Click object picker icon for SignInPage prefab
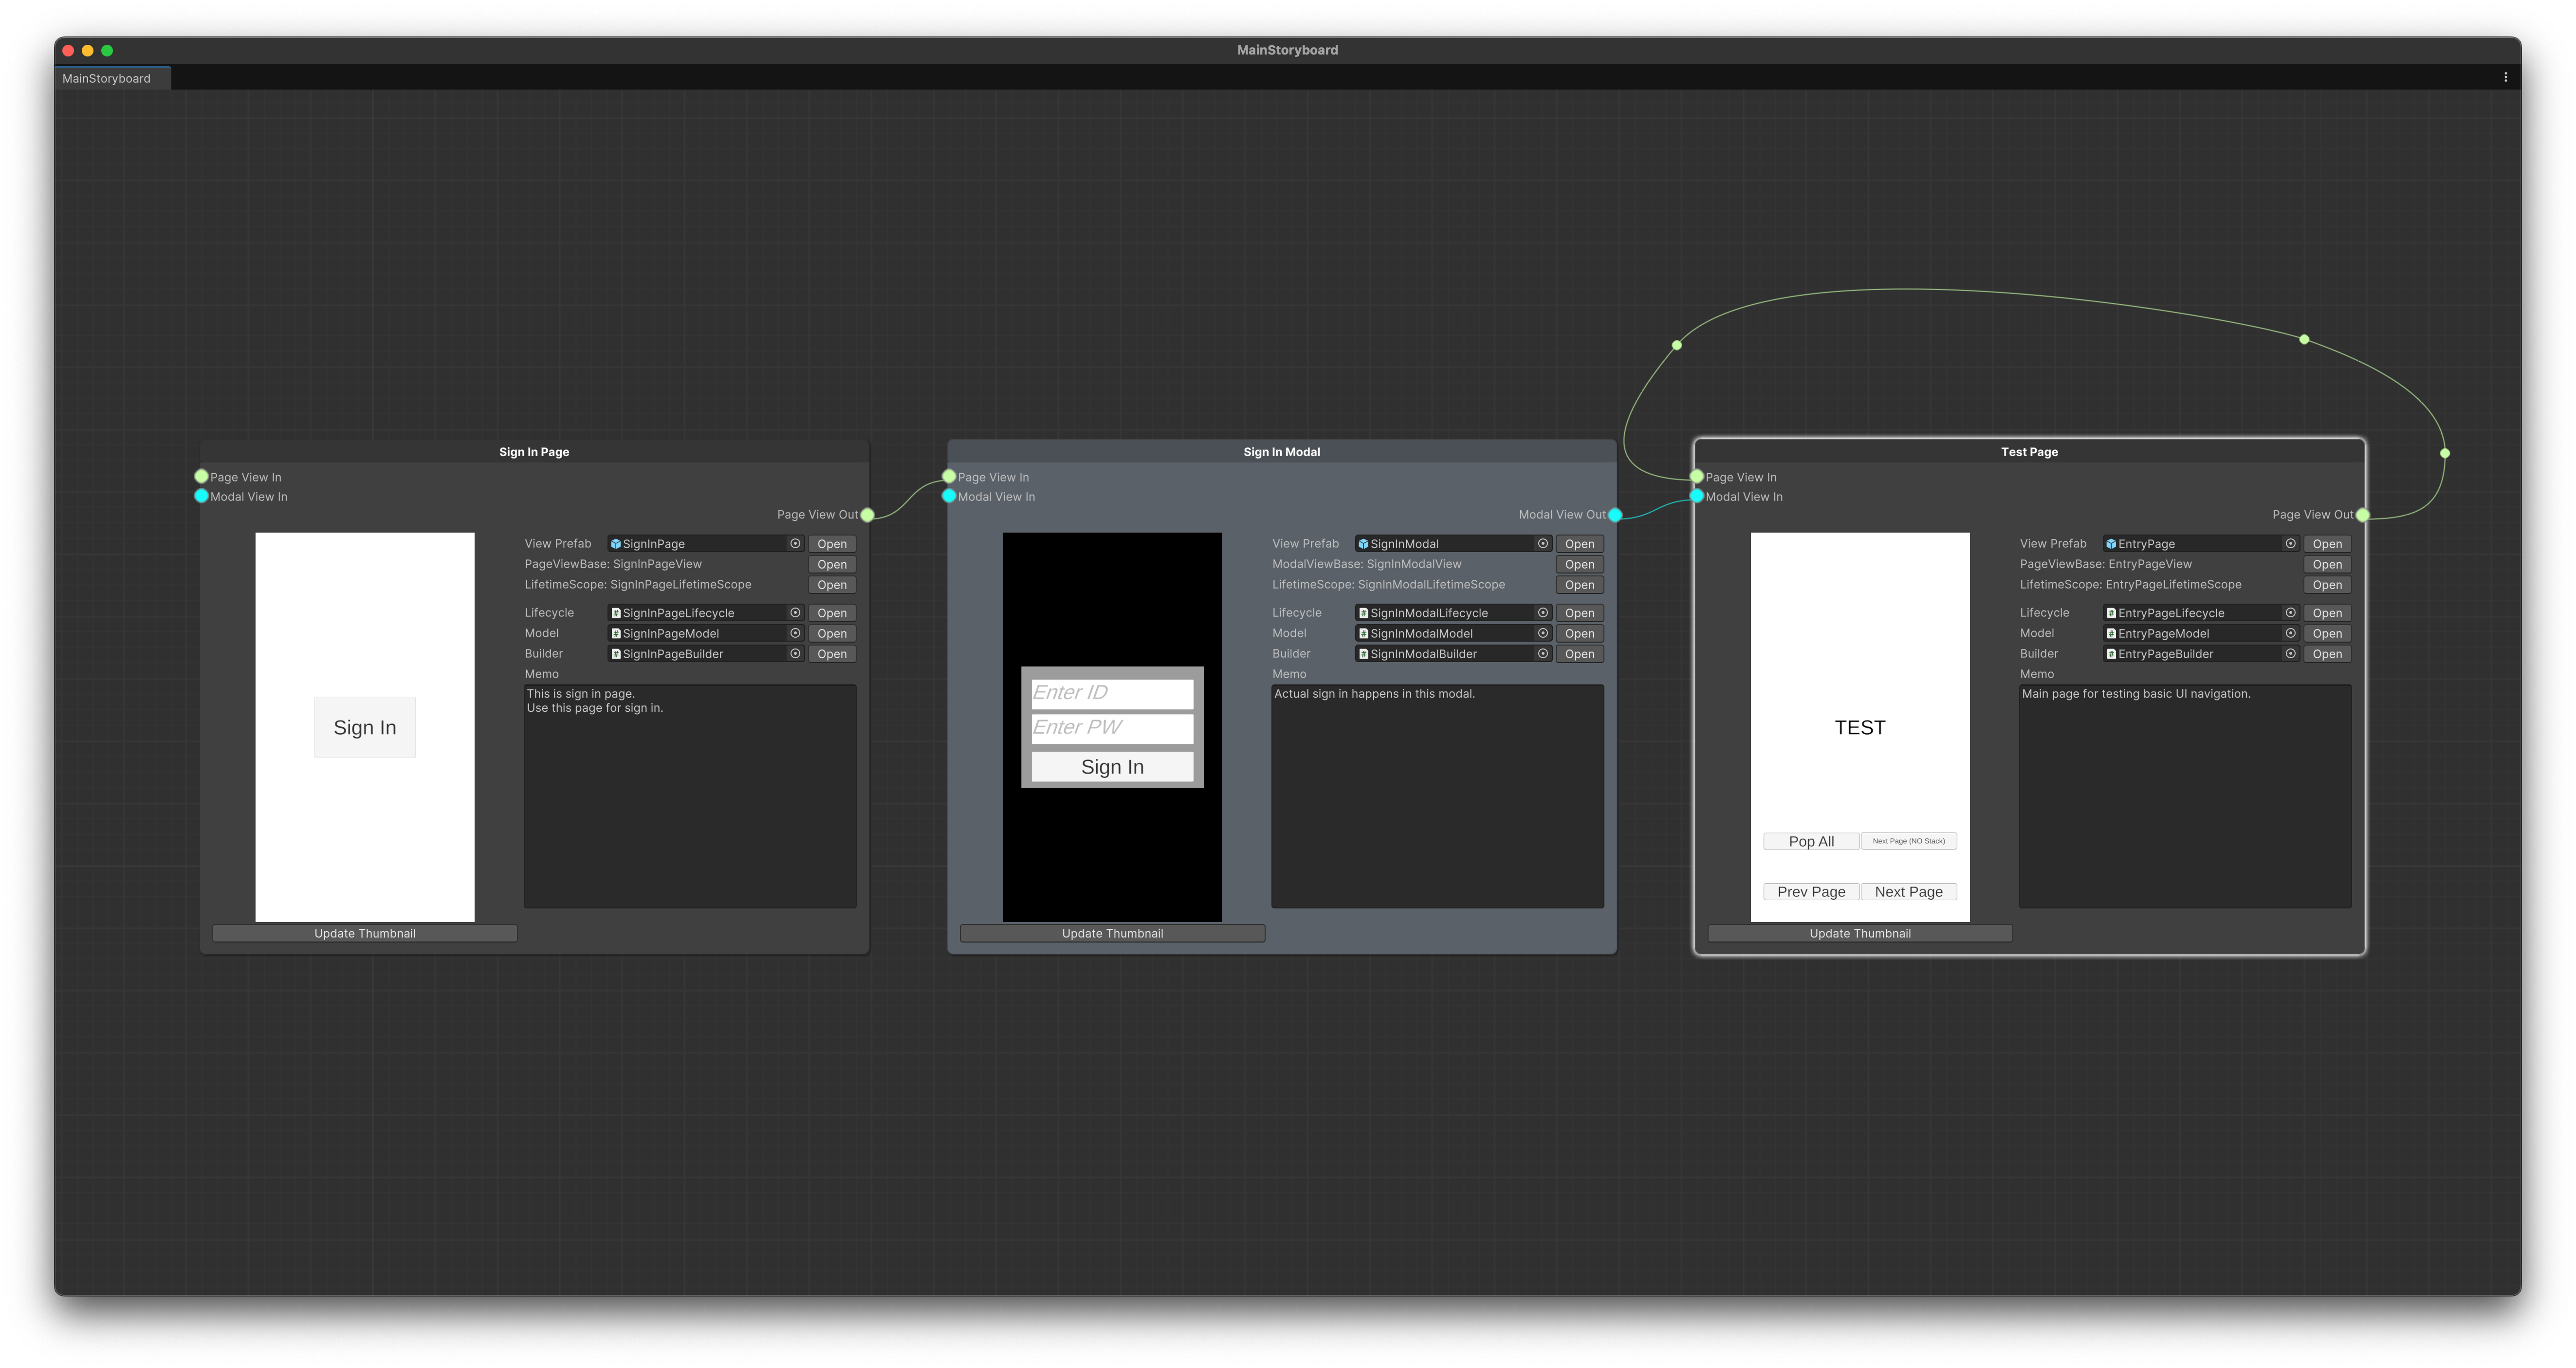 tap(795, 544)
